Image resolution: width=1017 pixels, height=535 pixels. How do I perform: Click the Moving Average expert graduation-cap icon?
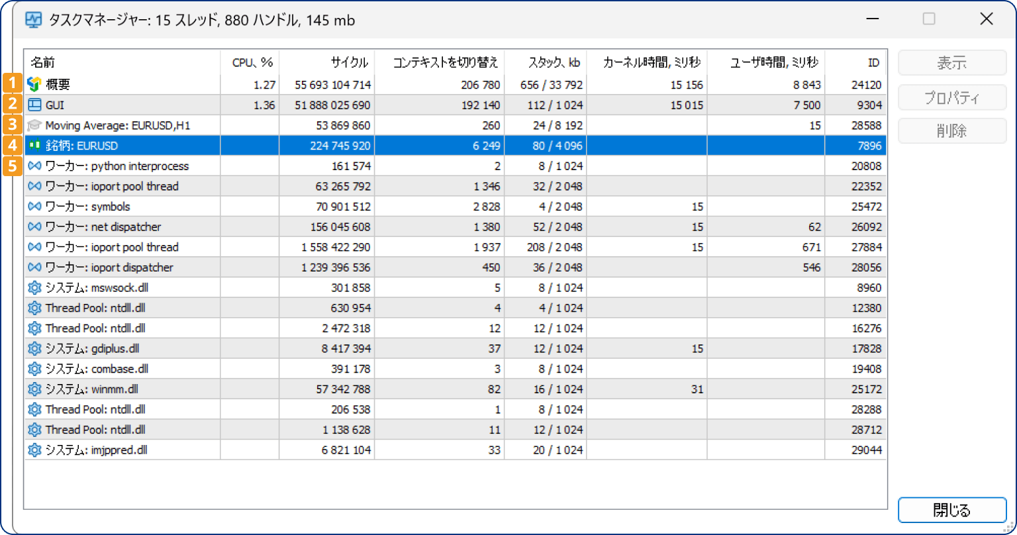point(34,125)
